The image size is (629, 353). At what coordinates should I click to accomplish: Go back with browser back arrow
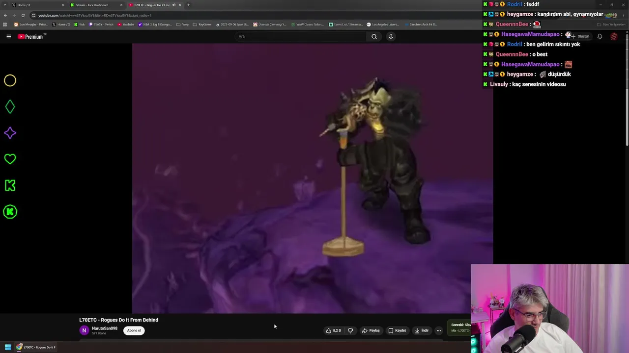[5, 15]
